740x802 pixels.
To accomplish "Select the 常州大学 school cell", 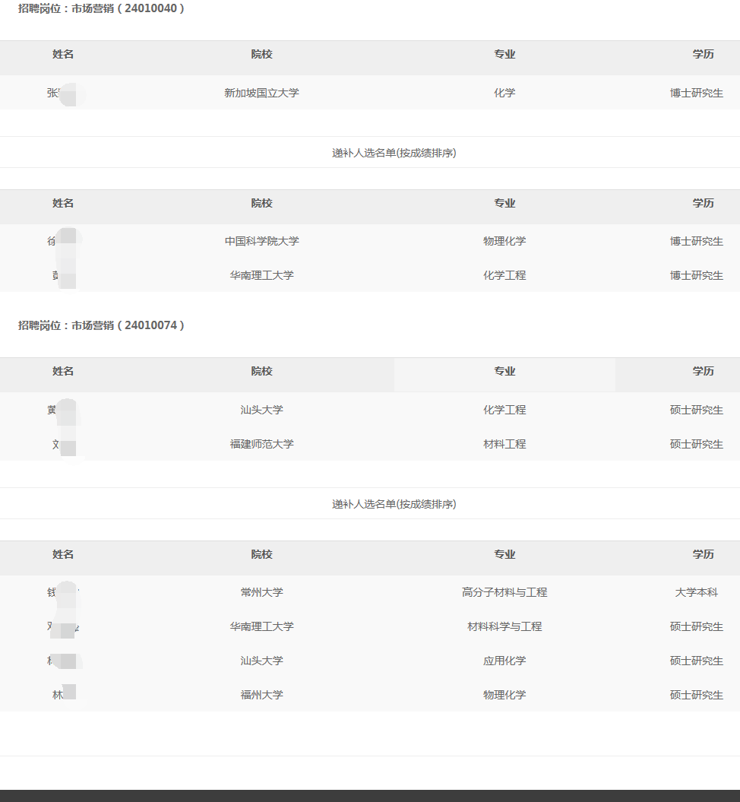I will pyautogui.click(x=261, y=592).
